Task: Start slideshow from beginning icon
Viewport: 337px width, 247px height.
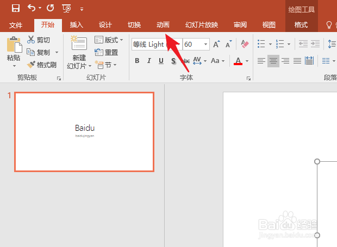Action: click(x=66, y=9)
